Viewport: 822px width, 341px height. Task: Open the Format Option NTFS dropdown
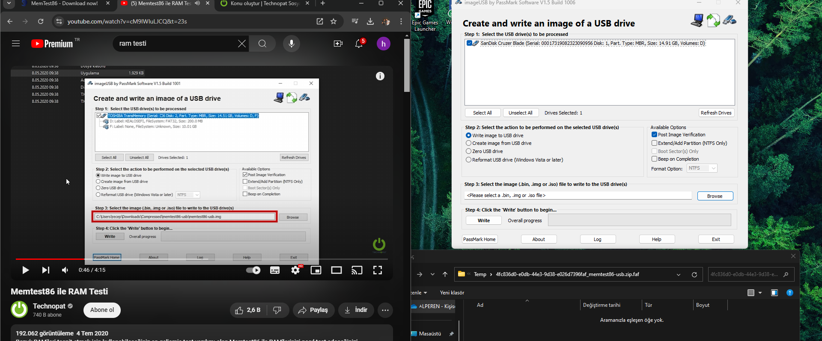tap(702, 168)
